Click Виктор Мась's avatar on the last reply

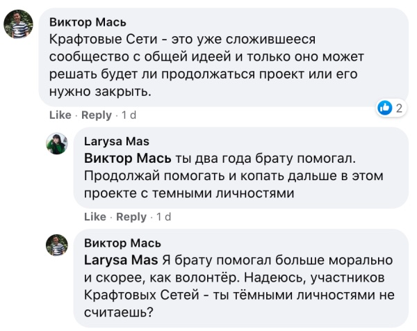(56, 245)
